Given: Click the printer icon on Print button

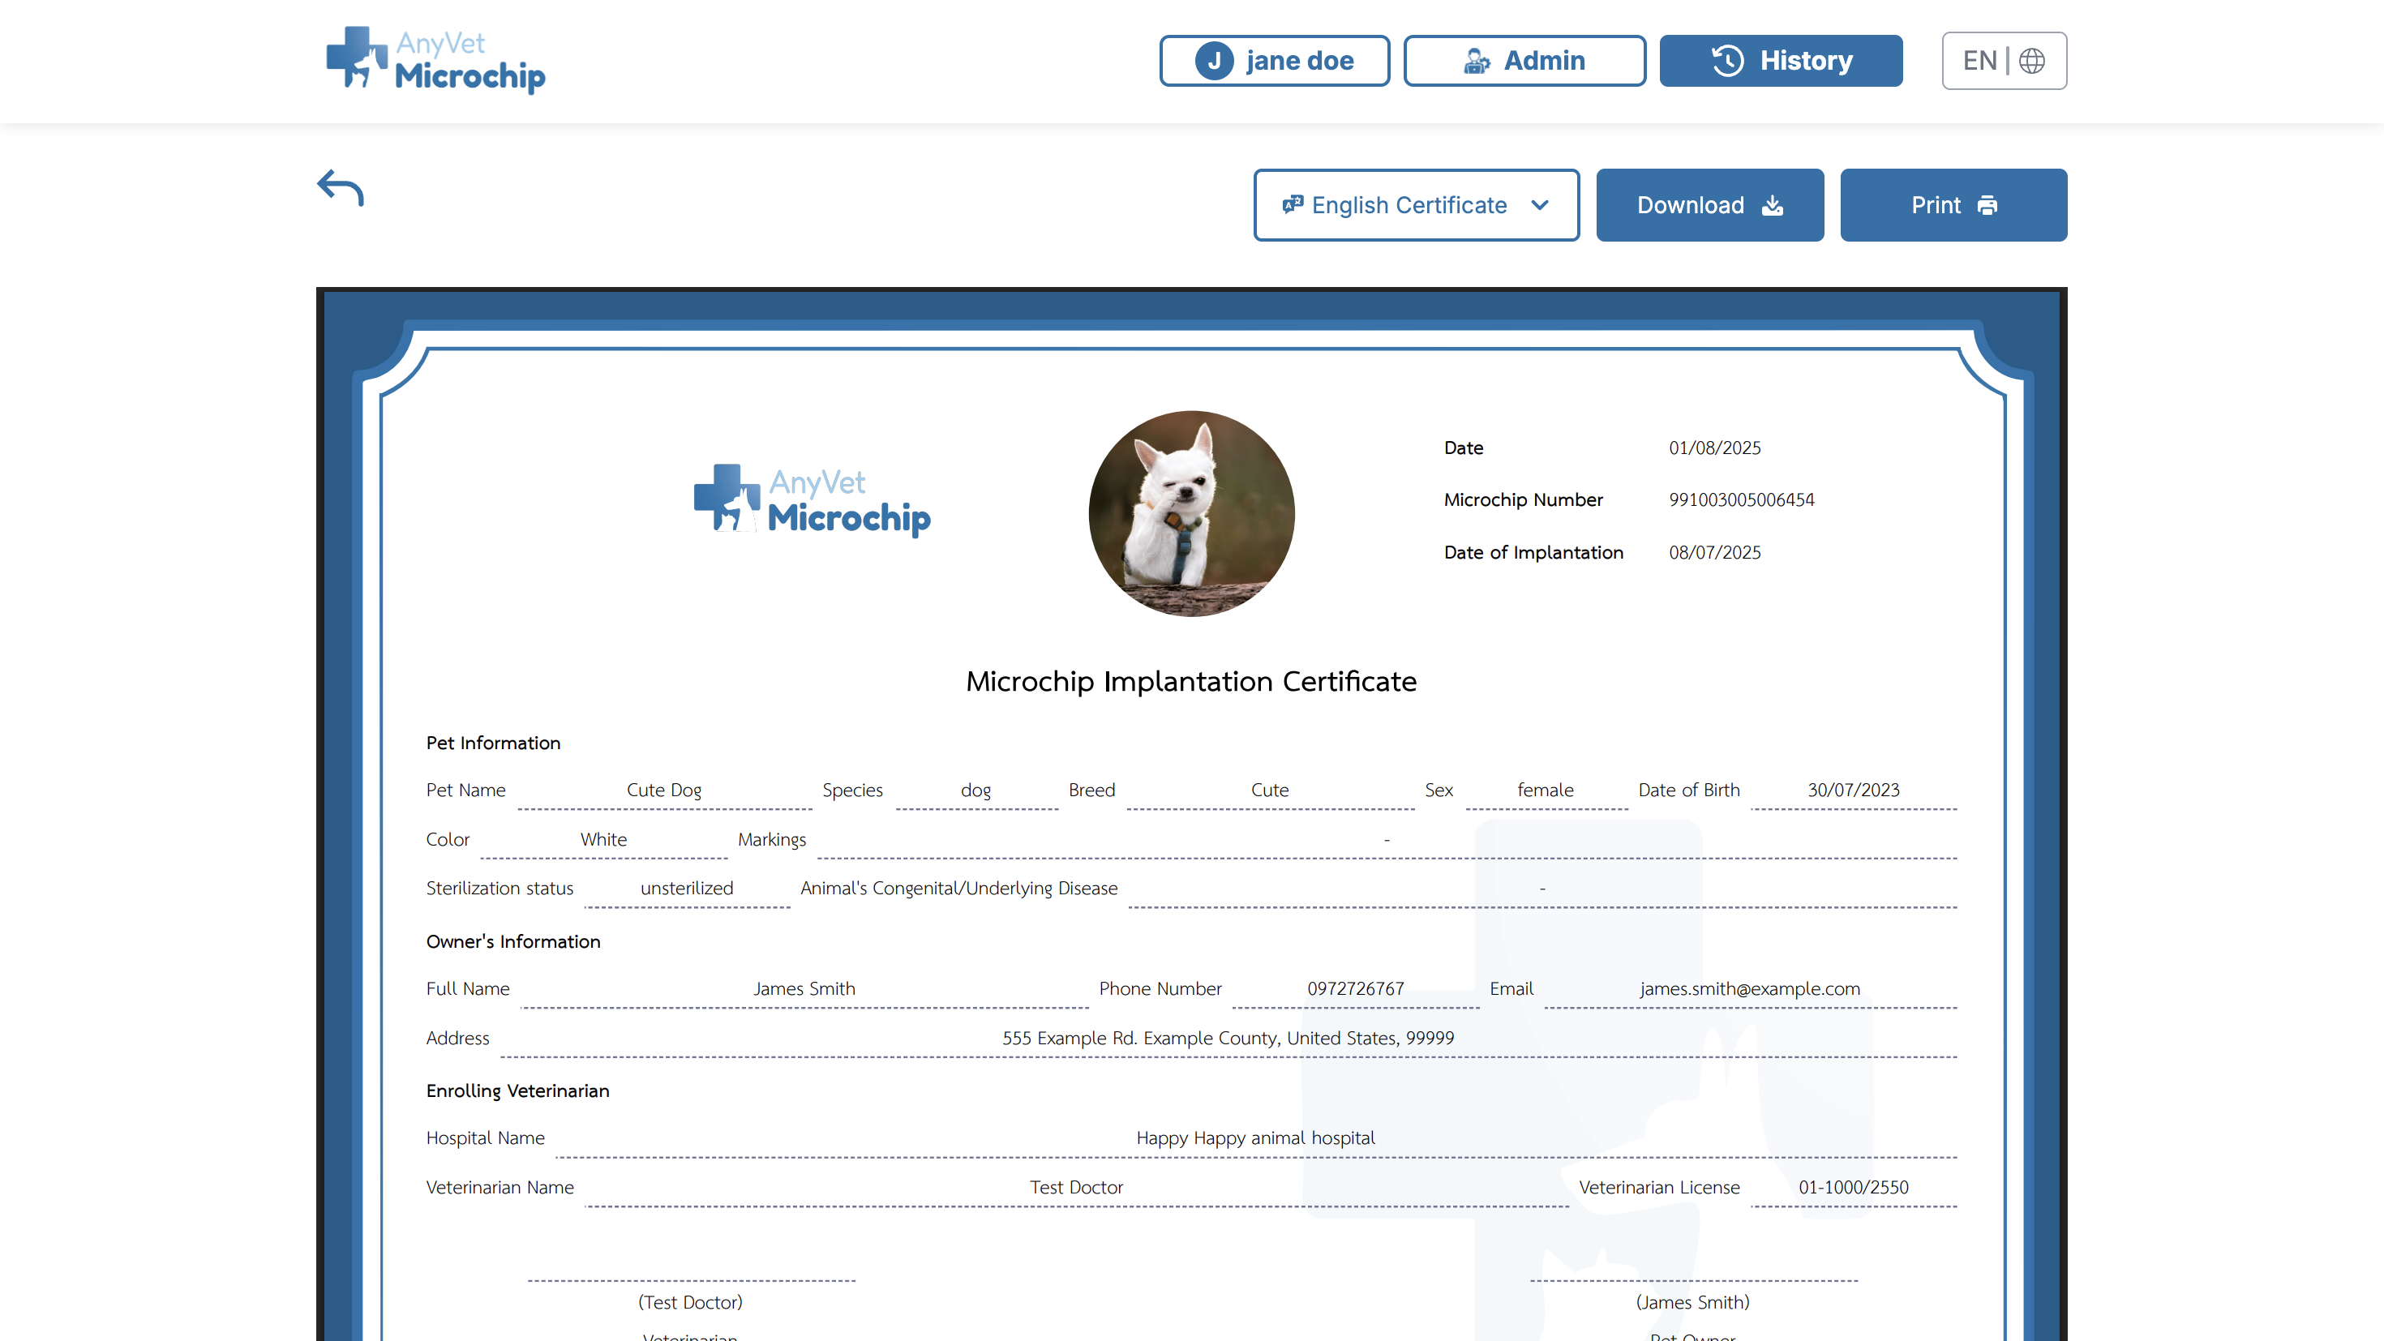Looking at the screenshot, I should [x=1988, y=205].
